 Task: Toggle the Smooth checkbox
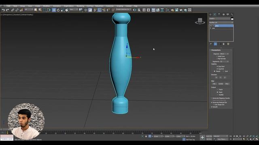tap(212, 107)
